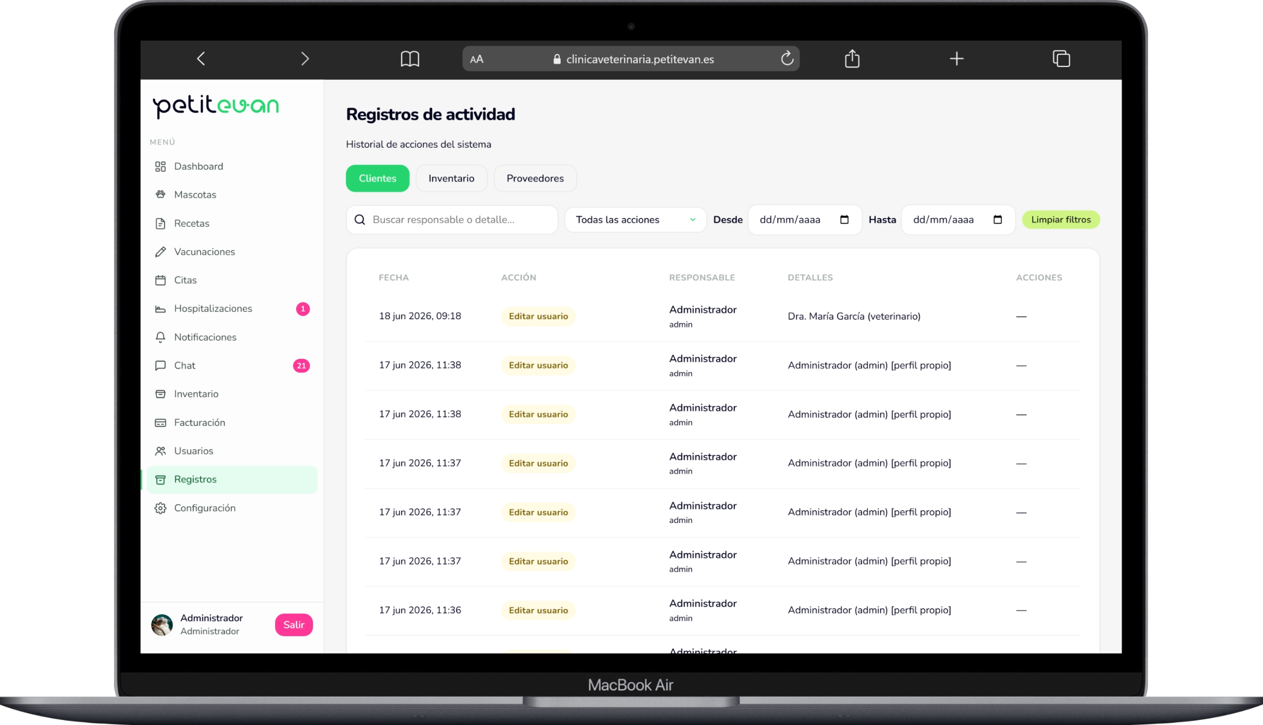This screenshot has width=1263, height=725.
Task: Open Safari bookmarks book icon
Action: [x=409, y=59]
